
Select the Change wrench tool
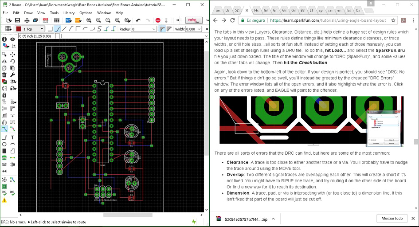coord(12,75)
